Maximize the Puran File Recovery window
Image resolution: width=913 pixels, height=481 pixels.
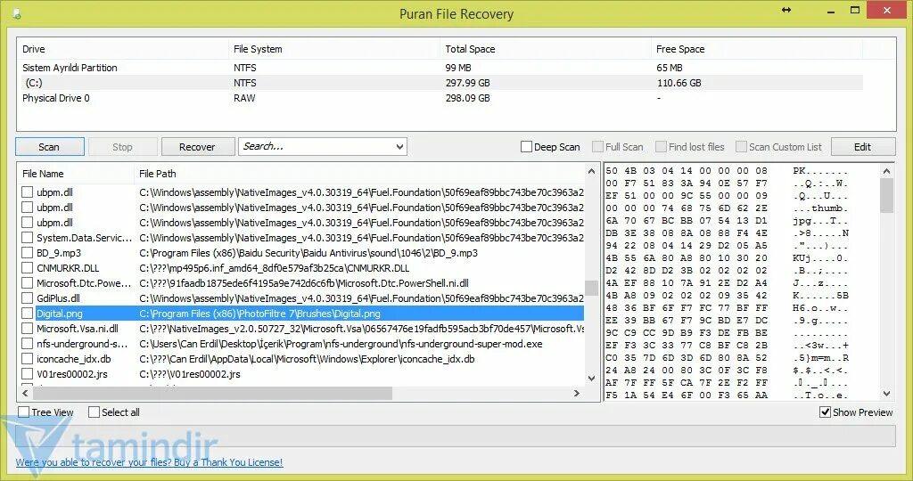pos(855,10)
